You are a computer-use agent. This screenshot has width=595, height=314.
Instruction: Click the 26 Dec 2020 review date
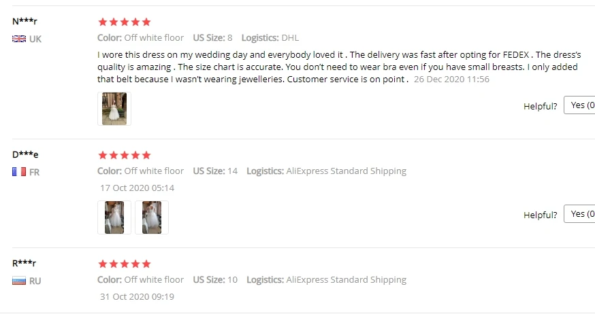451,80
